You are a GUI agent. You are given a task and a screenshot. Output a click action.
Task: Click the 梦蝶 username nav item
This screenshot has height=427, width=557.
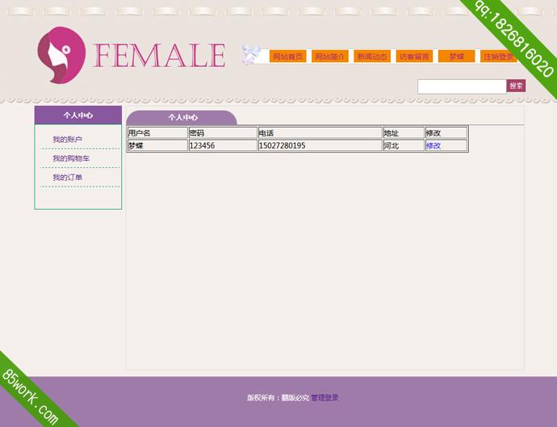[457, 57]
